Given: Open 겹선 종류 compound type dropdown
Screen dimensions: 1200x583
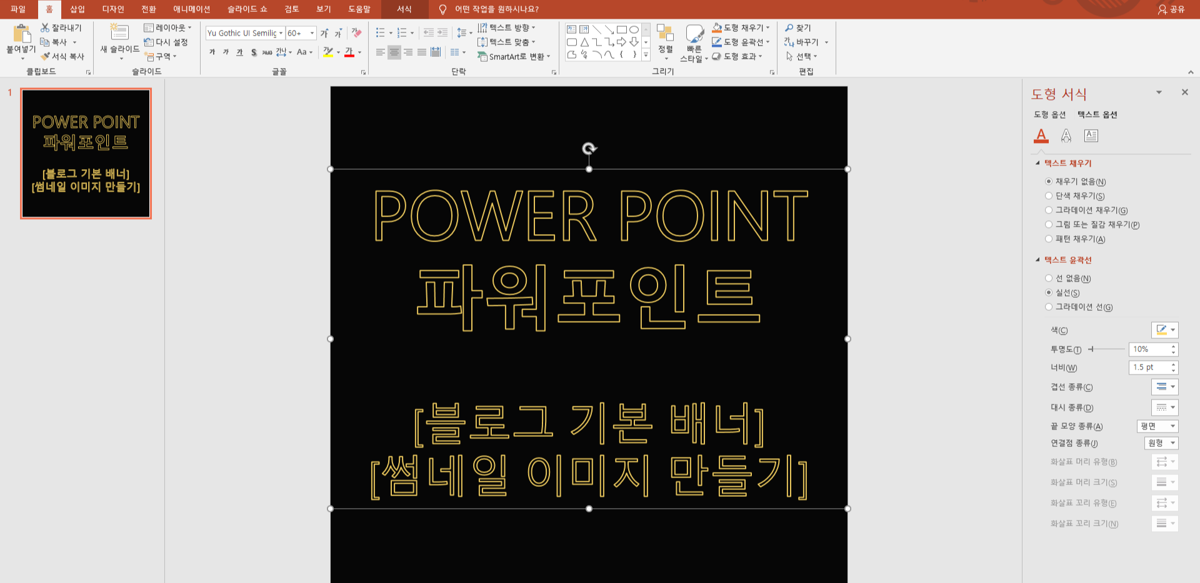Looking at the screenshot, I should [x=1165, y=387].
